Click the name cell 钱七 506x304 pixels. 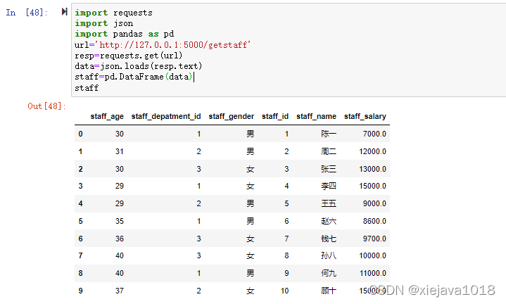pos(329,239)
